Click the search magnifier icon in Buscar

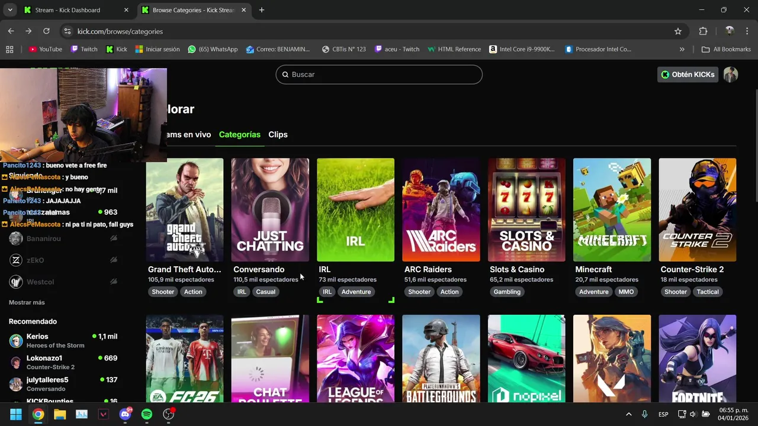(x=285, y=75)
